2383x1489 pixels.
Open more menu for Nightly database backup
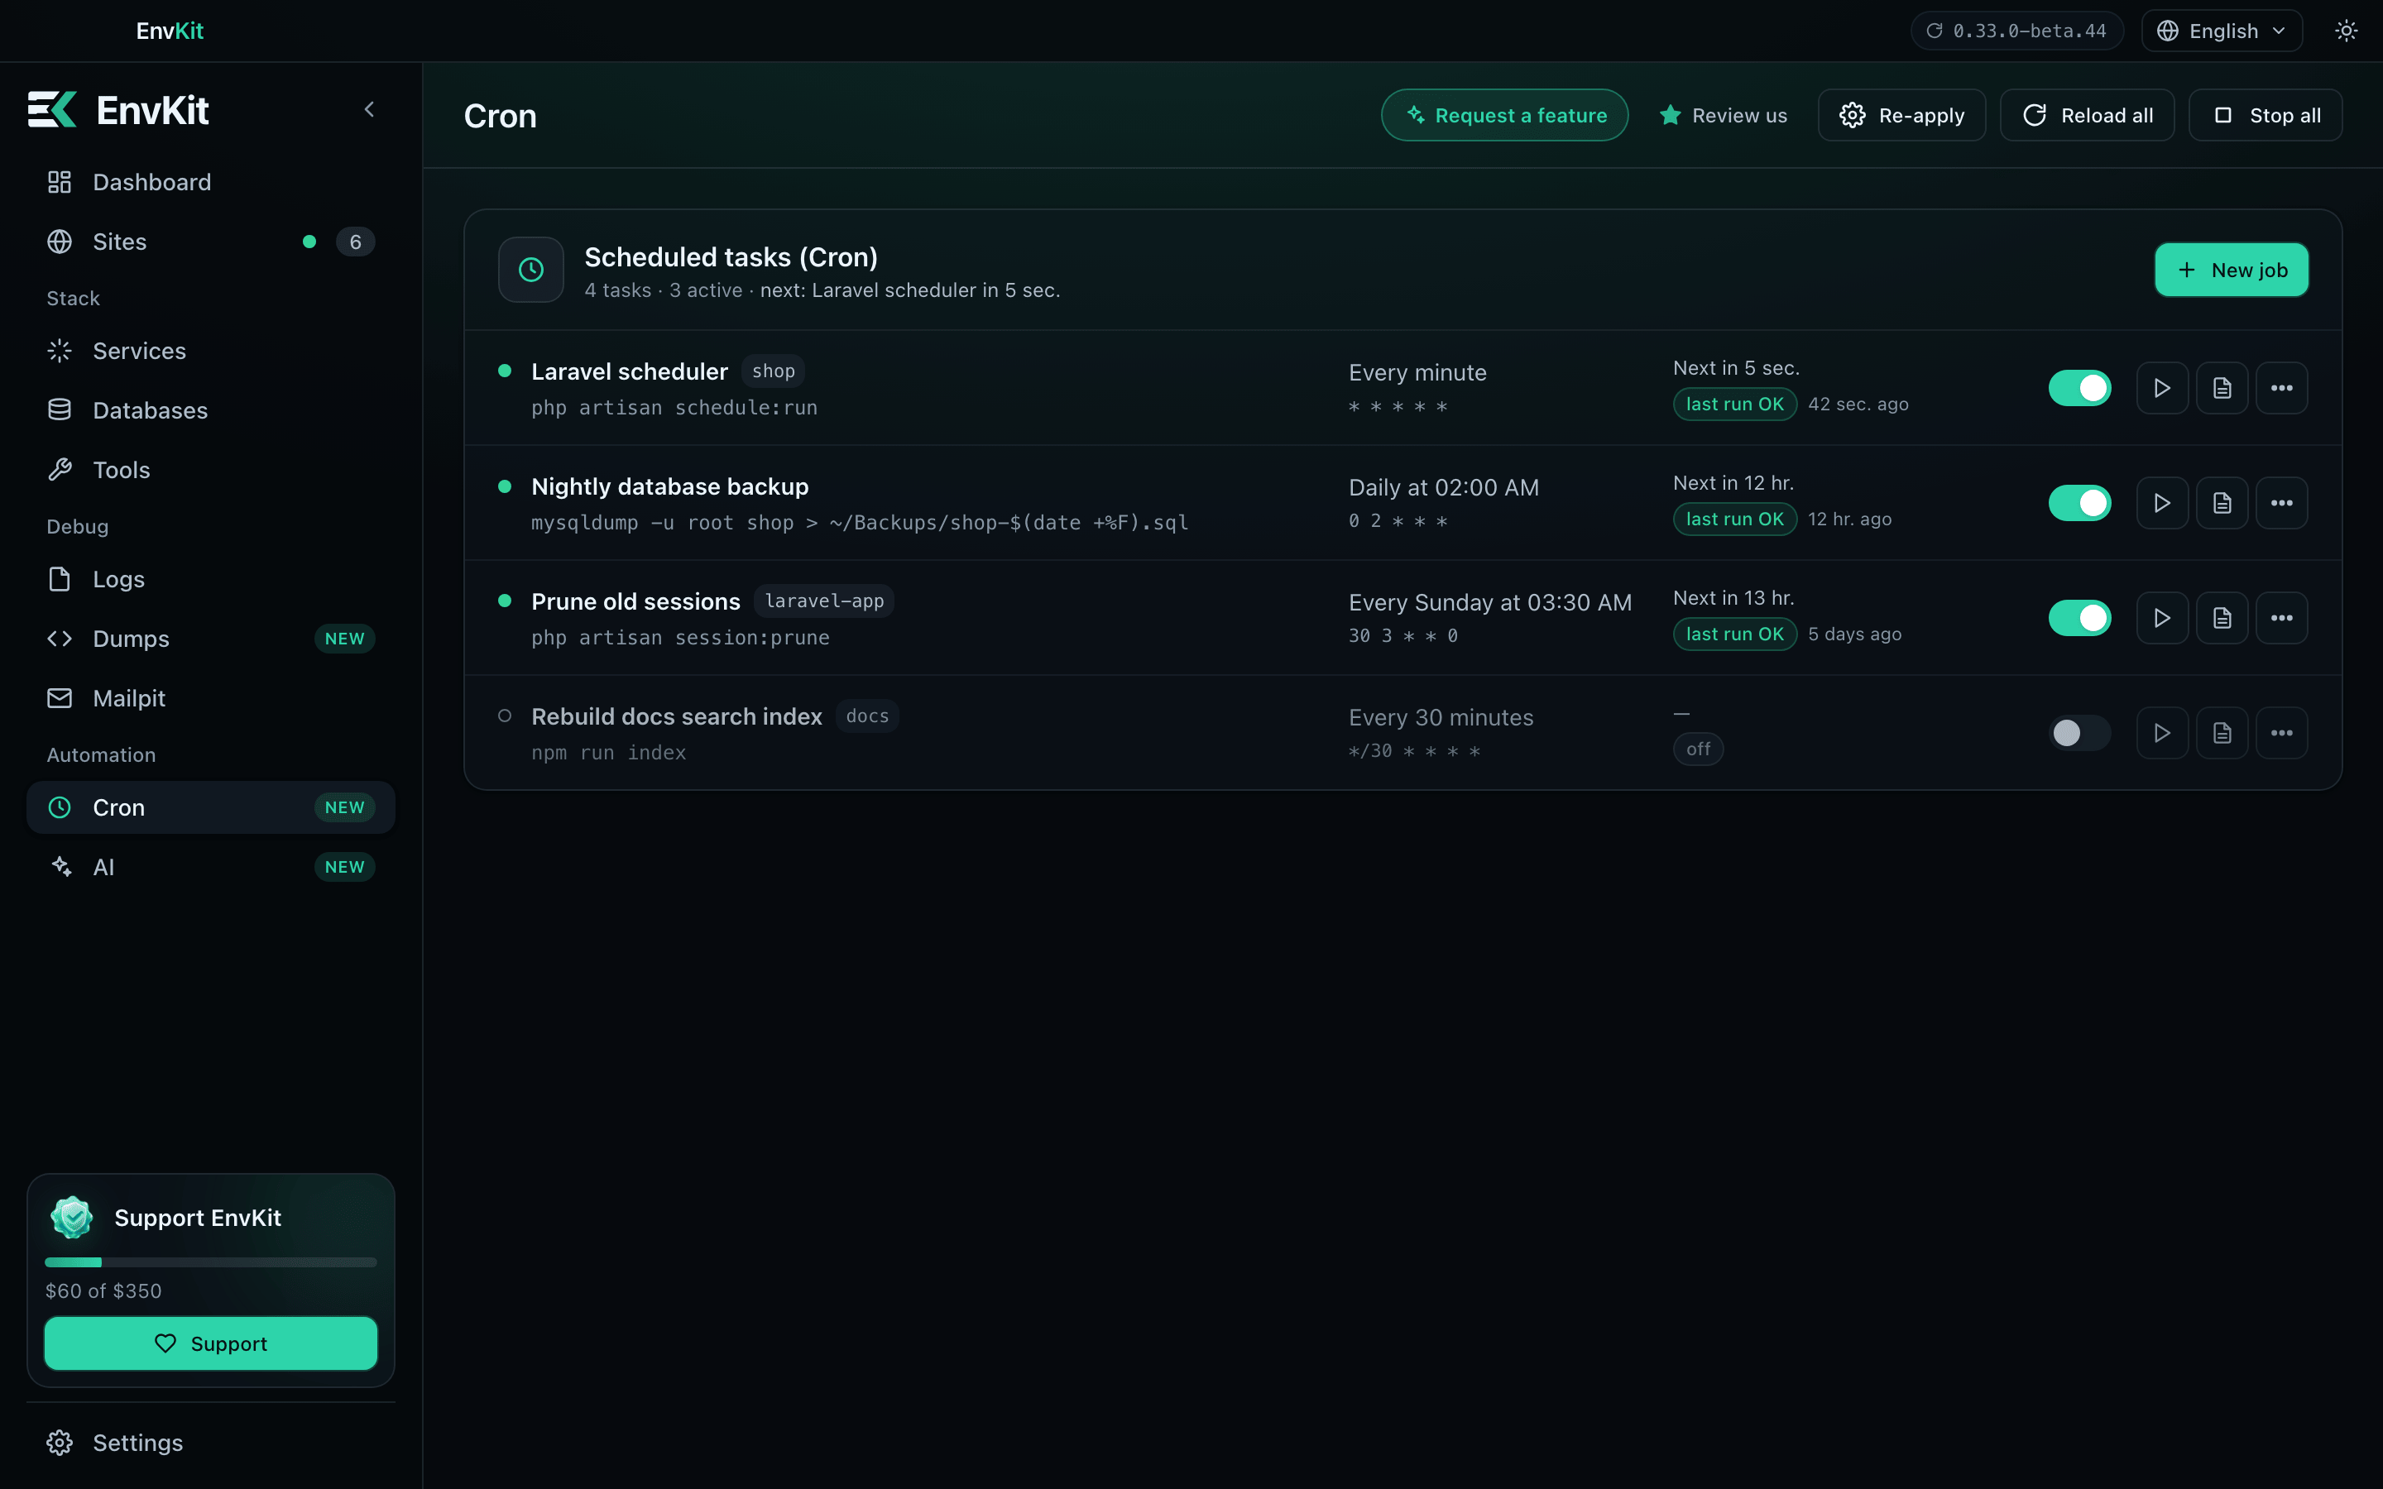pos(2281,503)
